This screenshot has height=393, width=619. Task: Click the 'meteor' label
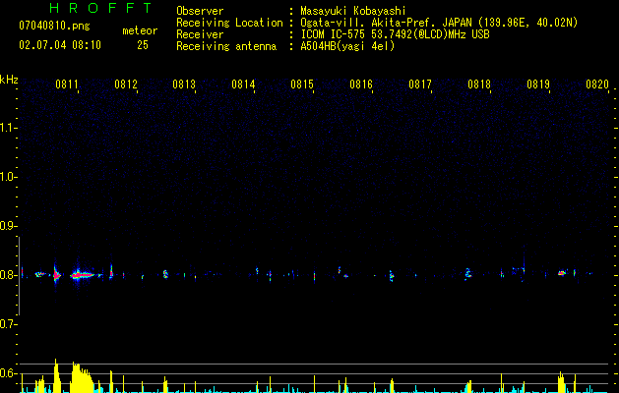click(140, 30)
